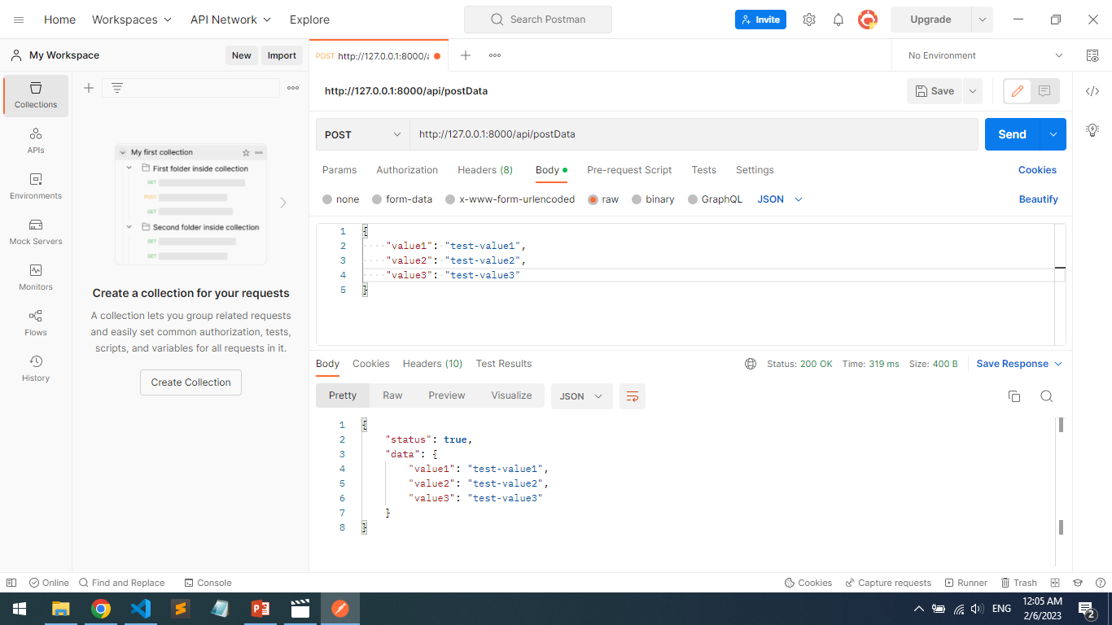Open the APIs sidebar section
The height and width of the screenshot is (625, 1112).
(x=36, y=141)
